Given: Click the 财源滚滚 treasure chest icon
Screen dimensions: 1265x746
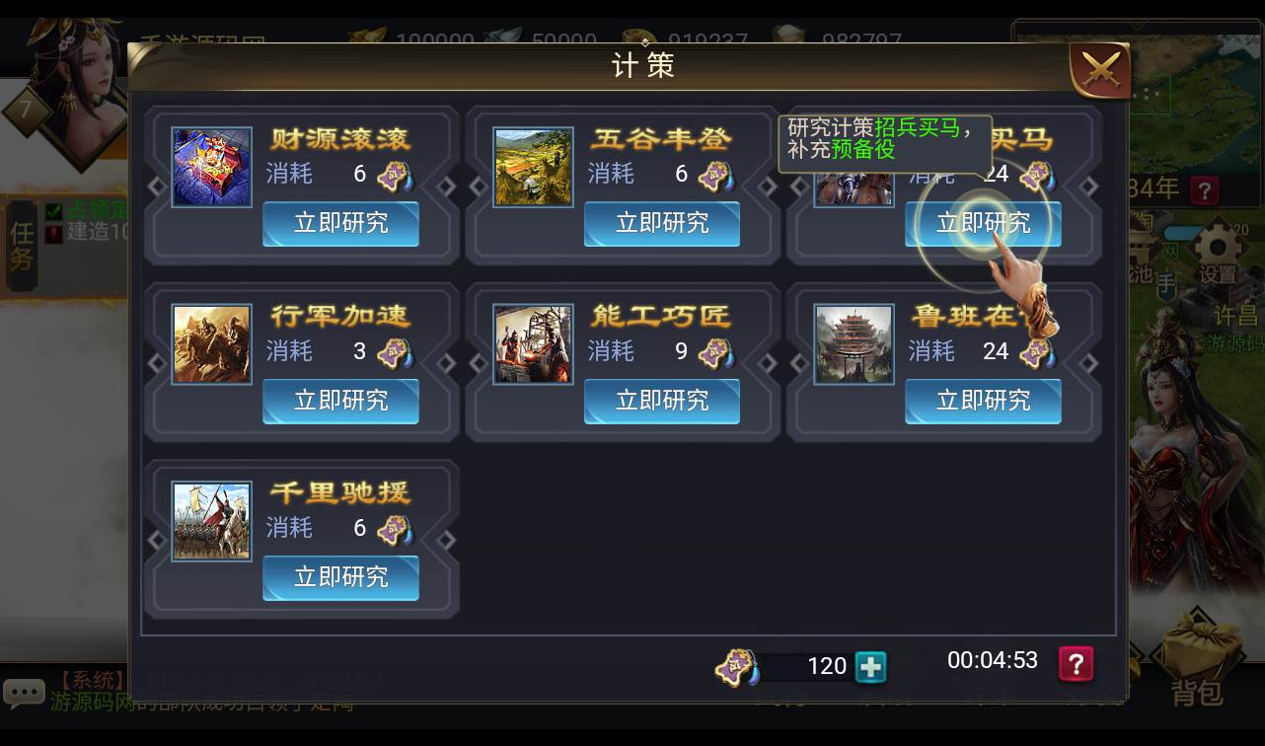Looking at the screenshot, I should 211,167.
